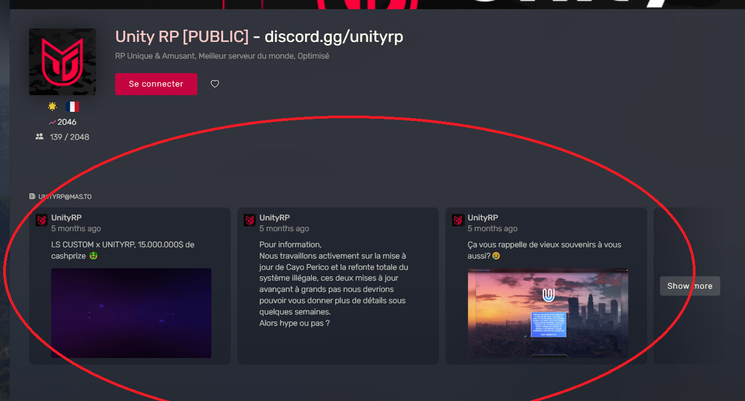
Task: Click the 'Ça vous rappelle de vieux souvenirs' post text
Action: point(544,250)
